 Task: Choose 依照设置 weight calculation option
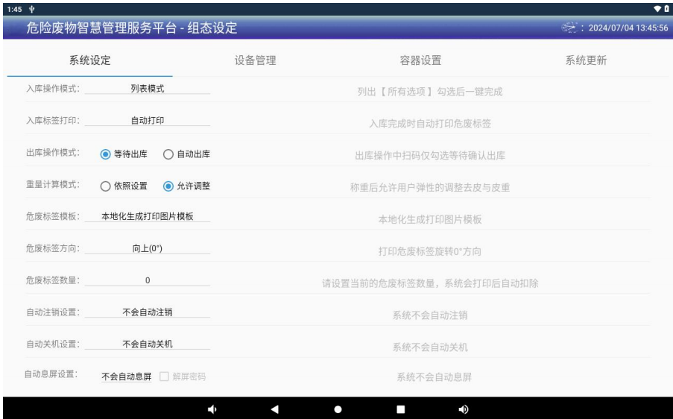point(106,186)
